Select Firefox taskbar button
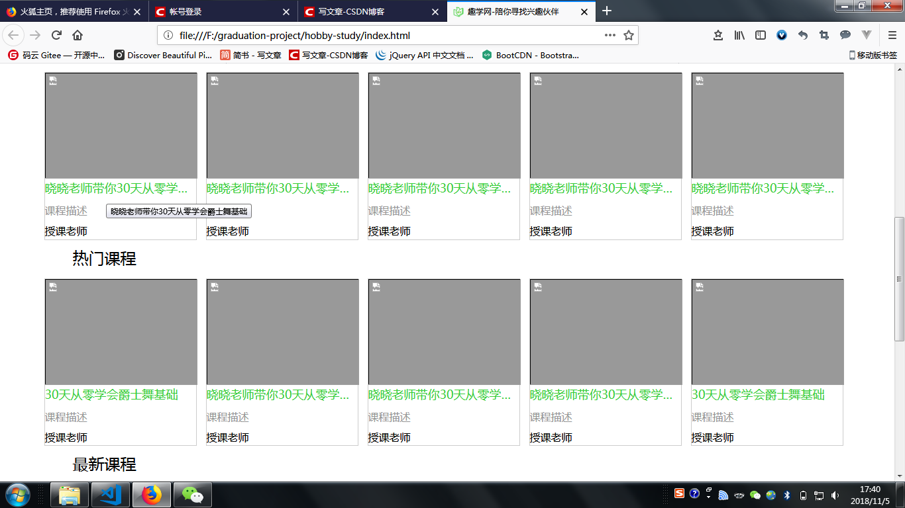 coord(152,495)
